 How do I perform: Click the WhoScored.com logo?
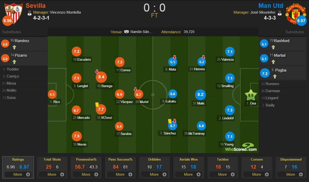(241, 148)
